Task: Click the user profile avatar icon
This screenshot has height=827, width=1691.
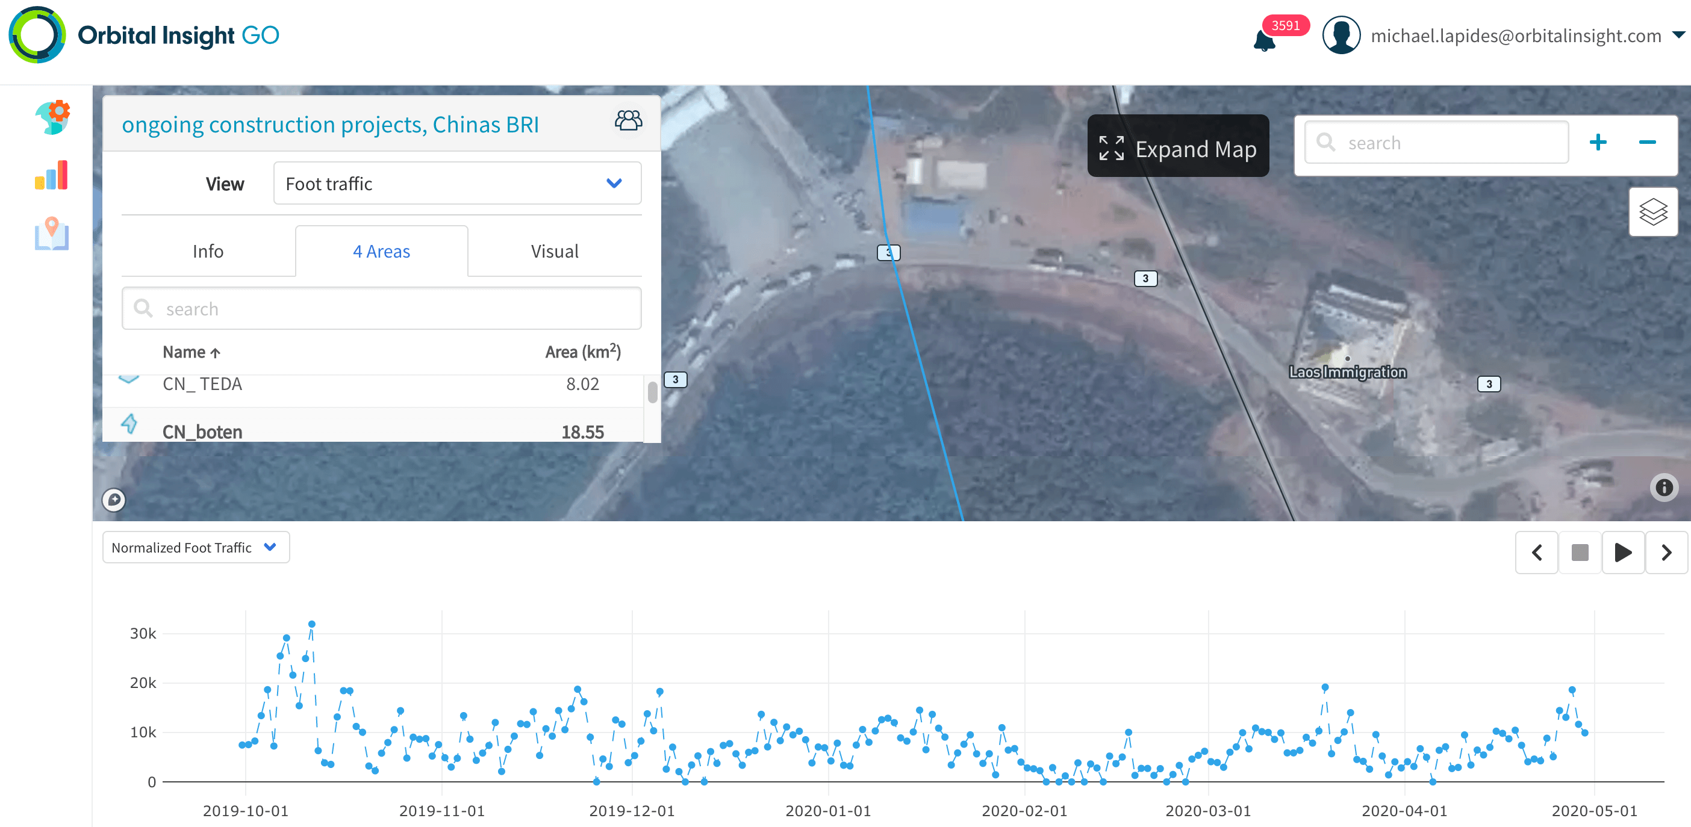Action: 1341,36
